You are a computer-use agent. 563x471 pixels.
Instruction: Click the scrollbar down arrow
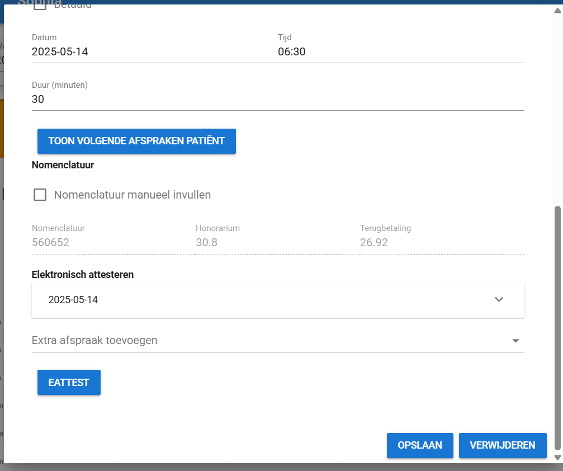point(556,458)
